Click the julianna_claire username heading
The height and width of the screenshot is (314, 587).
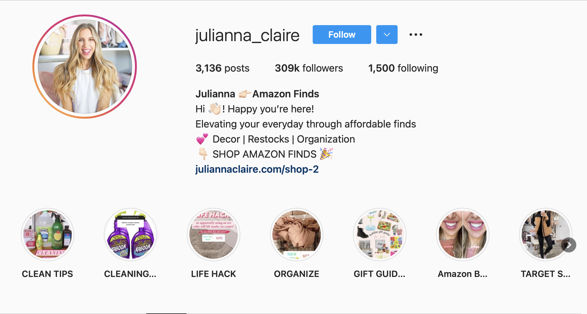tap(247, 35)
